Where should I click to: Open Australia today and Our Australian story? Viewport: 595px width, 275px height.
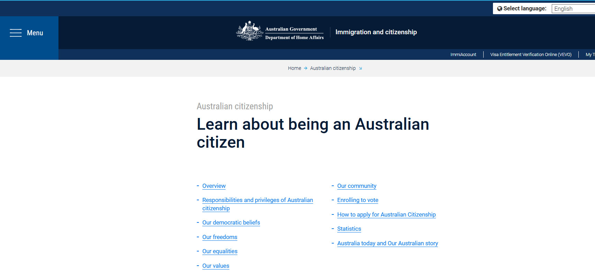point(387,243)
